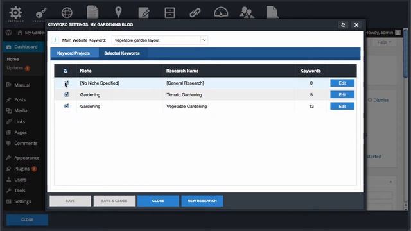Click the home icon next to My Garden
The height and width of the screenshot is (231, 411).
[x=20, y=33]
